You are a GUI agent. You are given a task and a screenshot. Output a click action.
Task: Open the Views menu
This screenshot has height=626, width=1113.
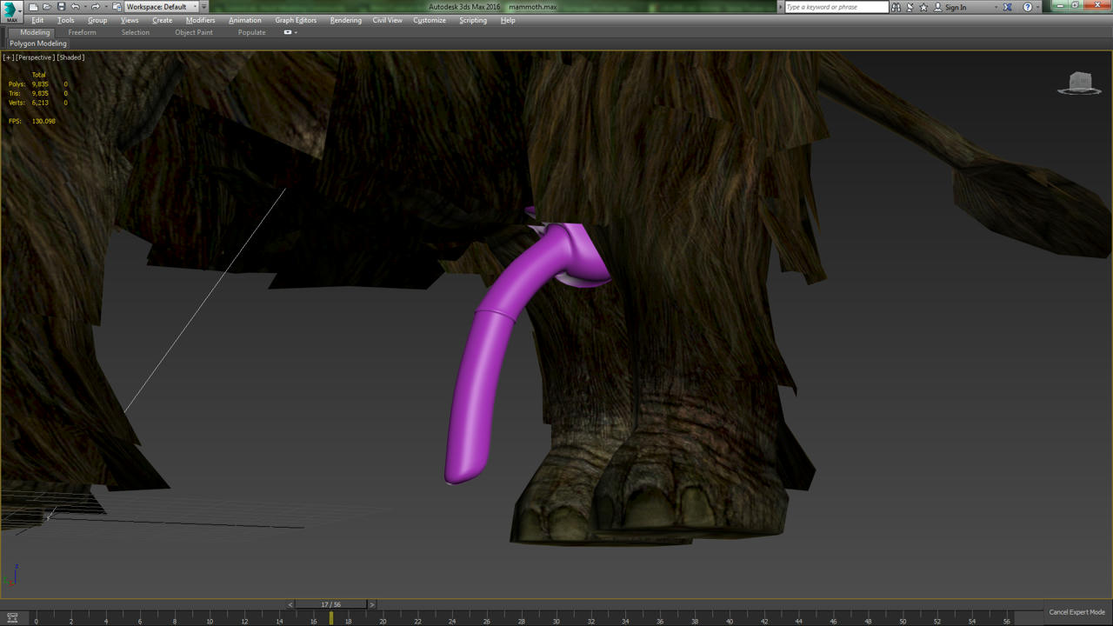point(130,20)
